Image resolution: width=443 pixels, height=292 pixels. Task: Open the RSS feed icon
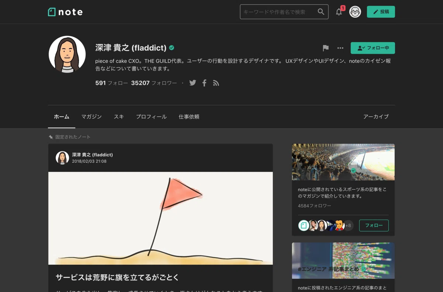(216, 83)
